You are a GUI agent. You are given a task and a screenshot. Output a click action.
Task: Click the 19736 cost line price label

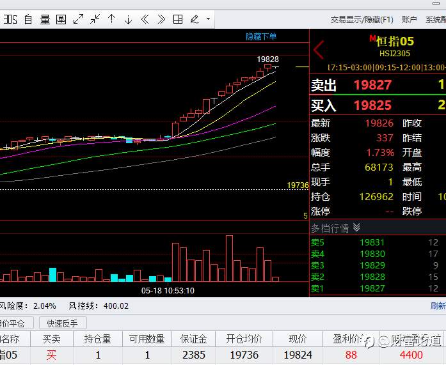tap(298, 185)
